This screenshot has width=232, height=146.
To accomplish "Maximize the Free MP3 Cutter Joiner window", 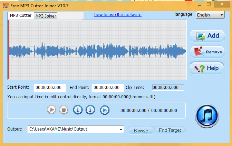I will coord(209,4).
